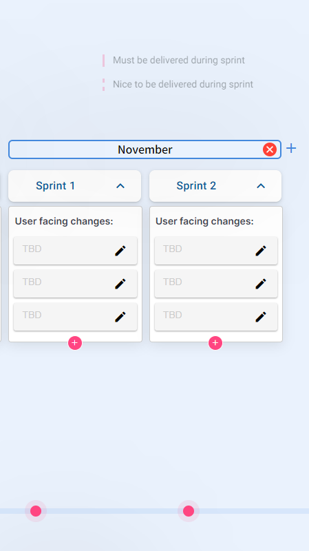Click first TBD card in Sprint 1
This screenshot has height=551, width=309.
75,251
